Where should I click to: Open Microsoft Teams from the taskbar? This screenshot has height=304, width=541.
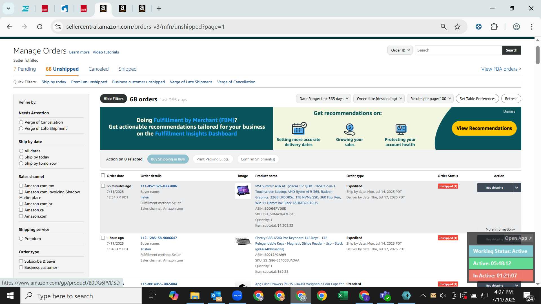385,296
